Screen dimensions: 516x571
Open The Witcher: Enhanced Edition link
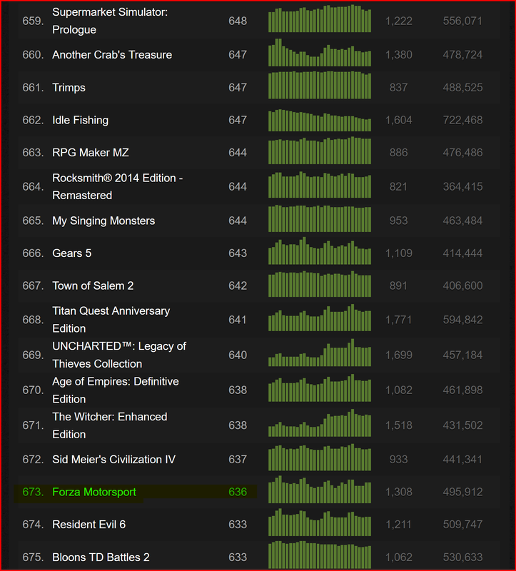pos(110,425)
